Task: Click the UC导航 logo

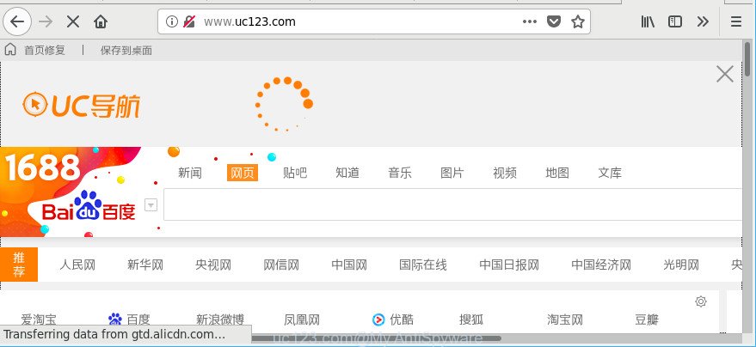Action: coord(82,106)
